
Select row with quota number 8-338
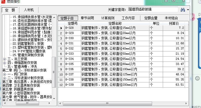point(123,80)
